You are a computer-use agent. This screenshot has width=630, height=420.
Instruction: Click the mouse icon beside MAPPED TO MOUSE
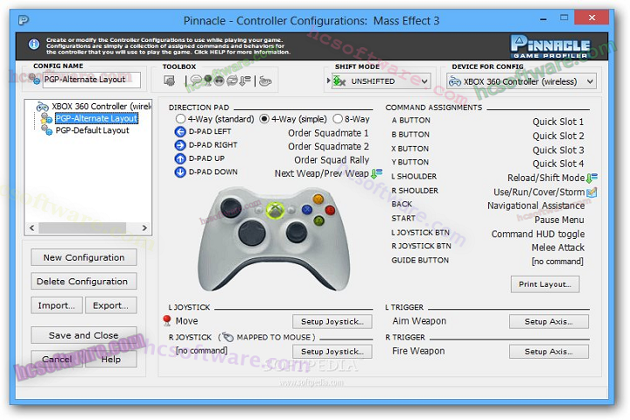227,337
